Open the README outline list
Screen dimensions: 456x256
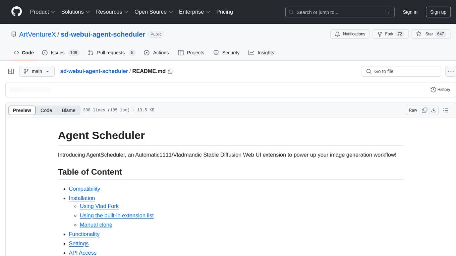[446, 110]
